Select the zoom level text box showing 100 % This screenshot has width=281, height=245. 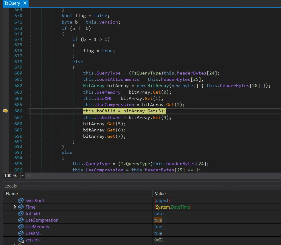[10, 176]
